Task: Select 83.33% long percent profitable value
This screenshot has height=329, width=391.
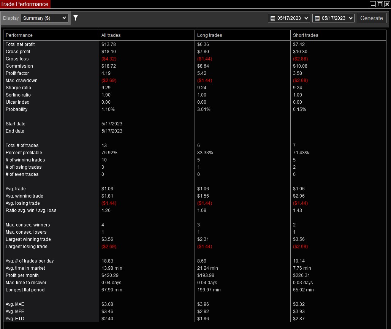Action: 205,153
